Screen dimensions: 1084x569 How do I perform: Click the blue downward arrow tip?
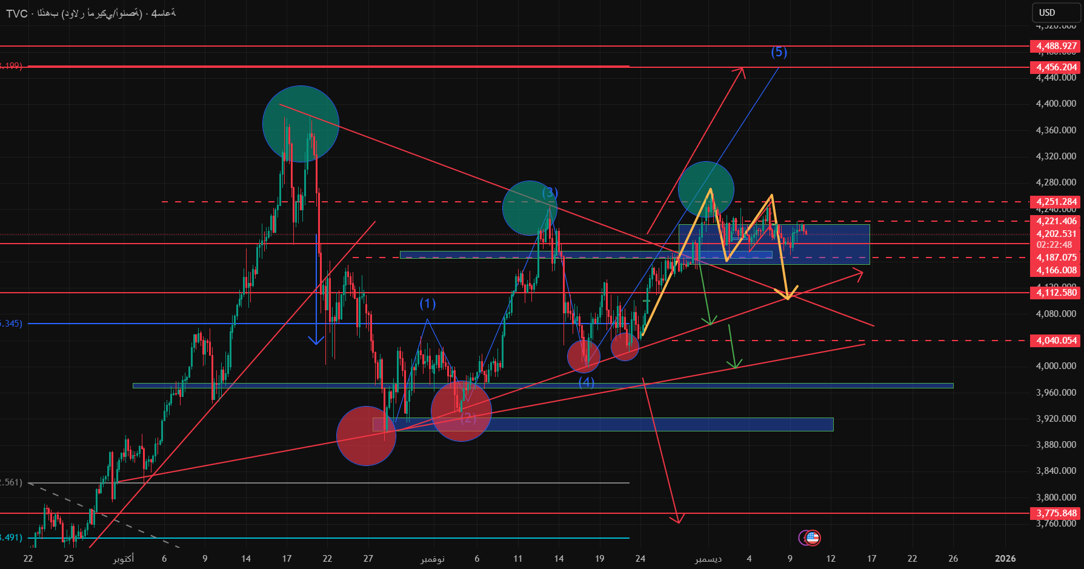click(x=316, y=343)
